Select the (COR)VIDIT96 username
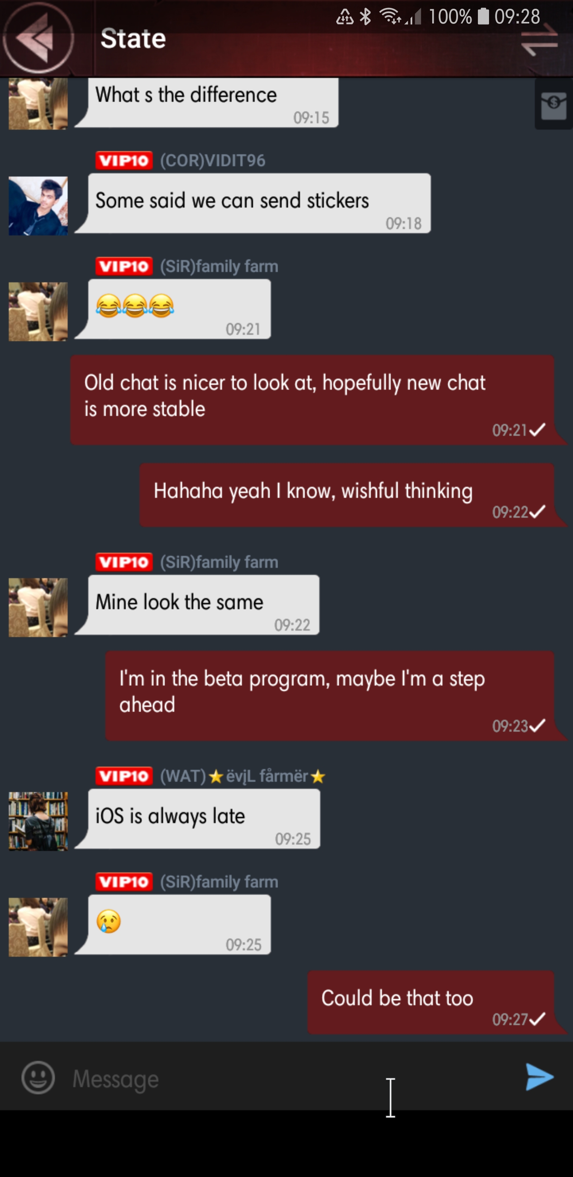Viewport: 573px width, 1177px height. [x=212, y=160]
